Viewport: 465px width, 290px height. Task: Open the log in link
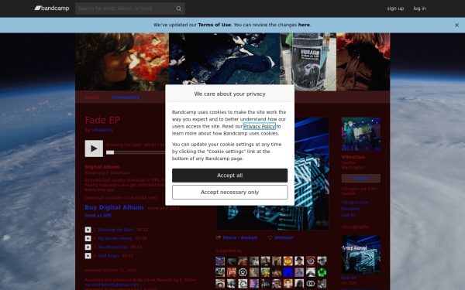point(419,9)
